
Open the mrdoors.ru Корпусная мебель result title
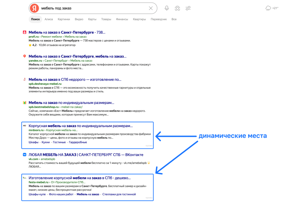[81, 126]
